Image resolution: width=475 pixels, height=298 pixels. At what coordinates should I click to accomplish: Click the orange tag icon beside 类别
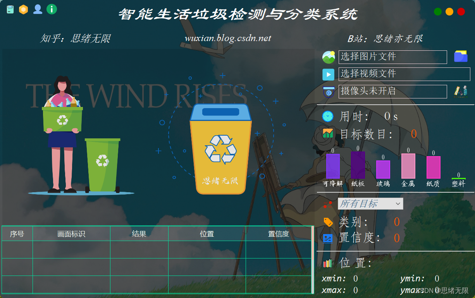328,222
